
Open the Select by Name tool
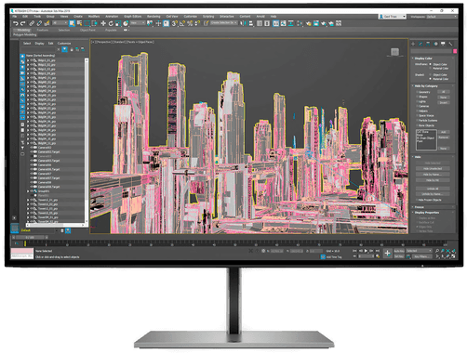coord(79,23)
